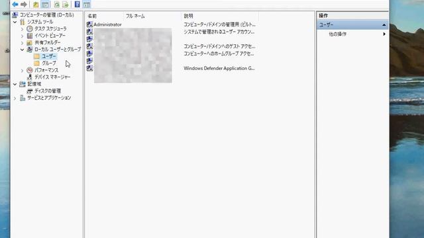Viewport: 424px width, 238px height.
Task: Open 他の操作 in the actions pane
Action: tap(337, 34)
